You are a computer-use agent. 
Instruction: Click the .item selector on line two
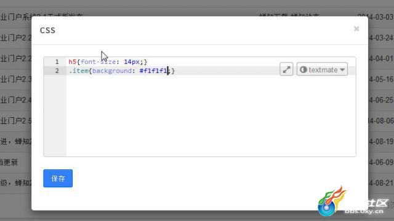pos(79,71)
